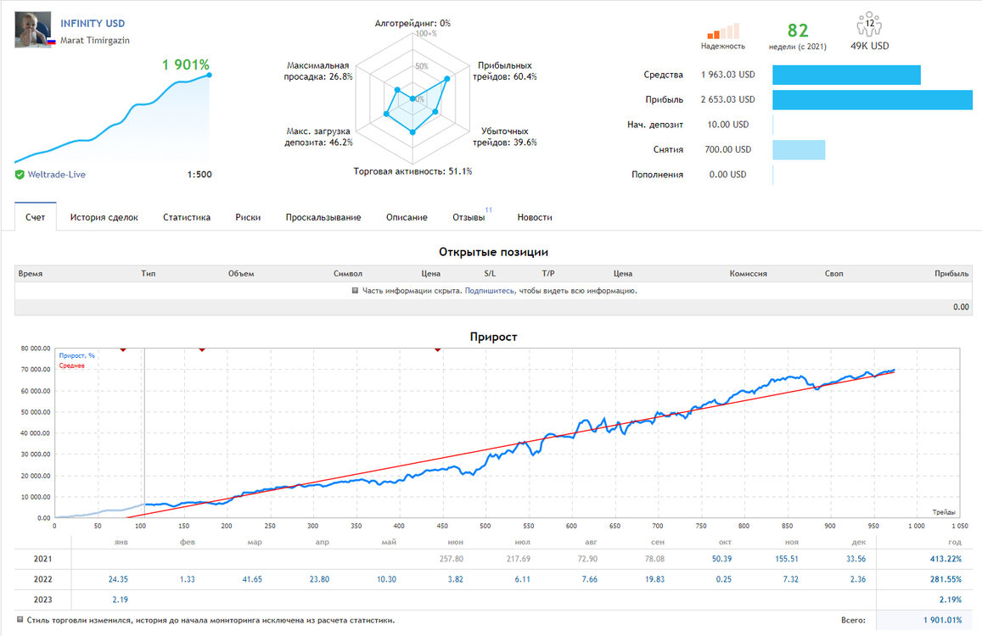Click the reliability bars icon

coord(723,31)
